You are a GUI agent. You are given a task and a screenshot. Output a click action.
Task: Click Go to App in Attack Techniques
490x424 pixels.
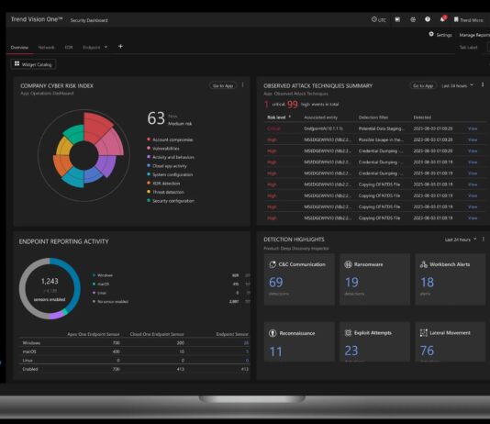423,85
